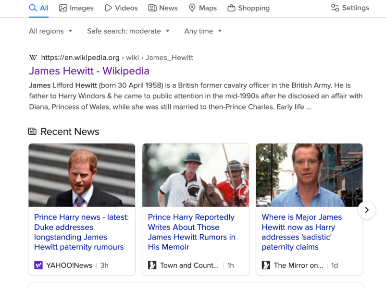Click the magnifying glass All icon
Screen dimensions: 386x288
[x=33, y=8]
